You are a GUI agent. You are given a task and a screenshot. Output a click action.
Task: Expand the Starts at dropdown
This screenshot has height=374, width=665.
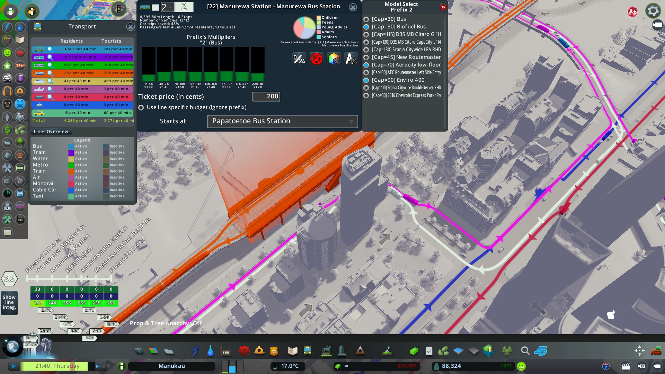tap(282, 122)
